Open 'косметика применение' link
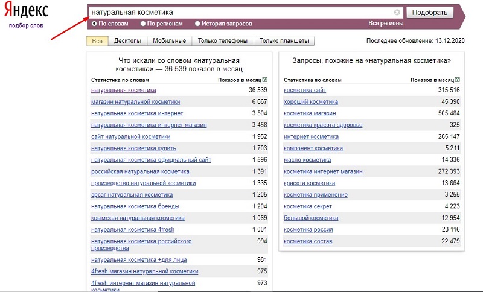483x292 pixels. point(315,195)
